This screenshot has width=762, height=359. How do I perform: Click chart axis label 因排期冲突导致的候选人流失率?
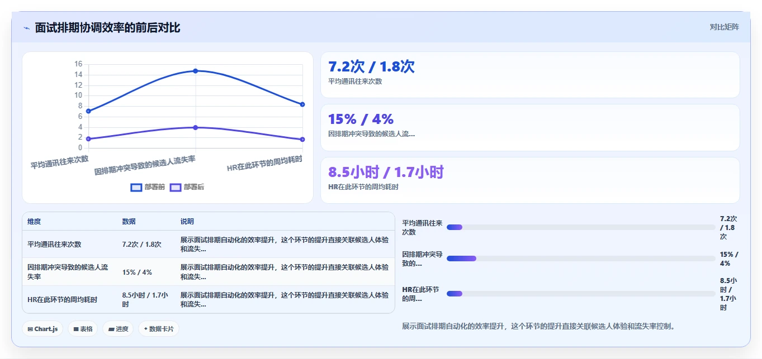tap(145, 166)
